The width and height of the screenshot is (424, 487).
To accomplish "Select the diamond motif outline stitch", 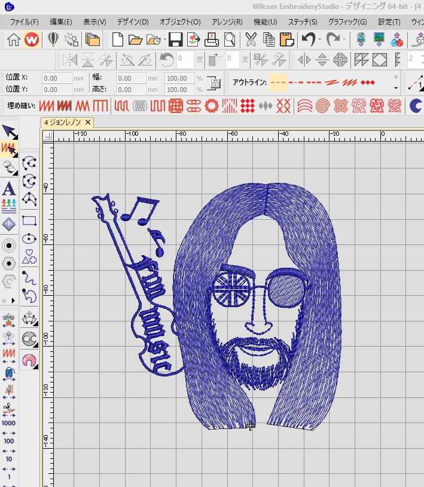I will click(368, 82).
